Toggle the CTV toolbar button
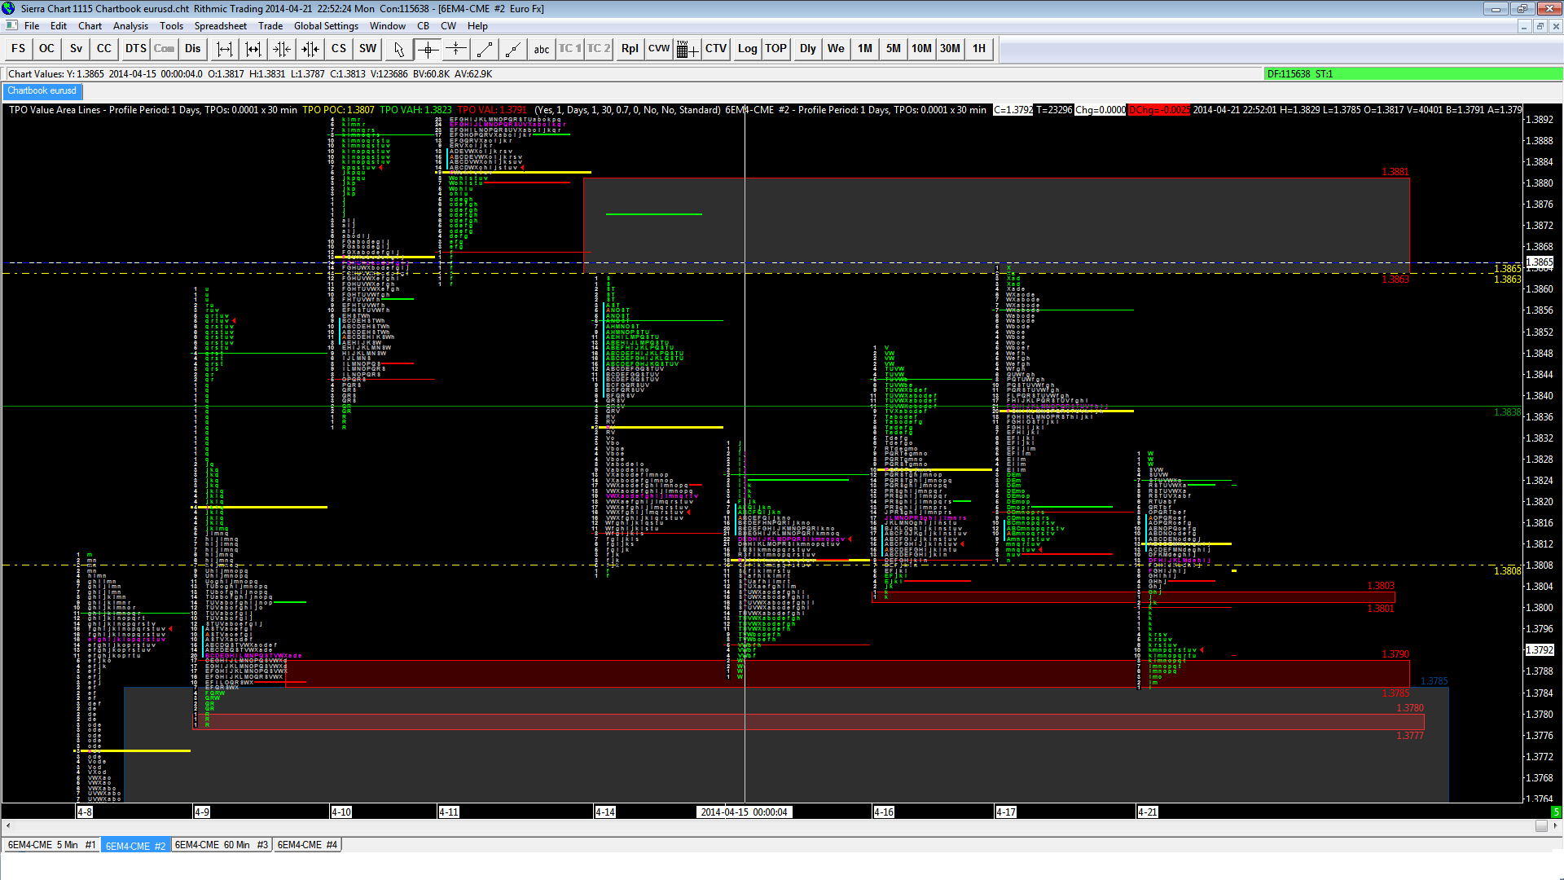Screen dimensions: 1564x880 (x=716, y=49)
